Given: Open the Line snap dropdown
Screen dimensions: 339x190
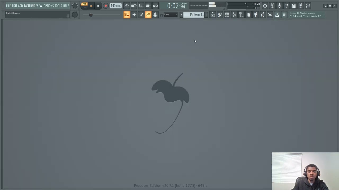Looking at the screenshot, I should click(171, 15).
